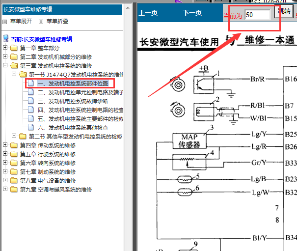Click the 当前:长安微型车维修专辑 root link

coord(41,39)
